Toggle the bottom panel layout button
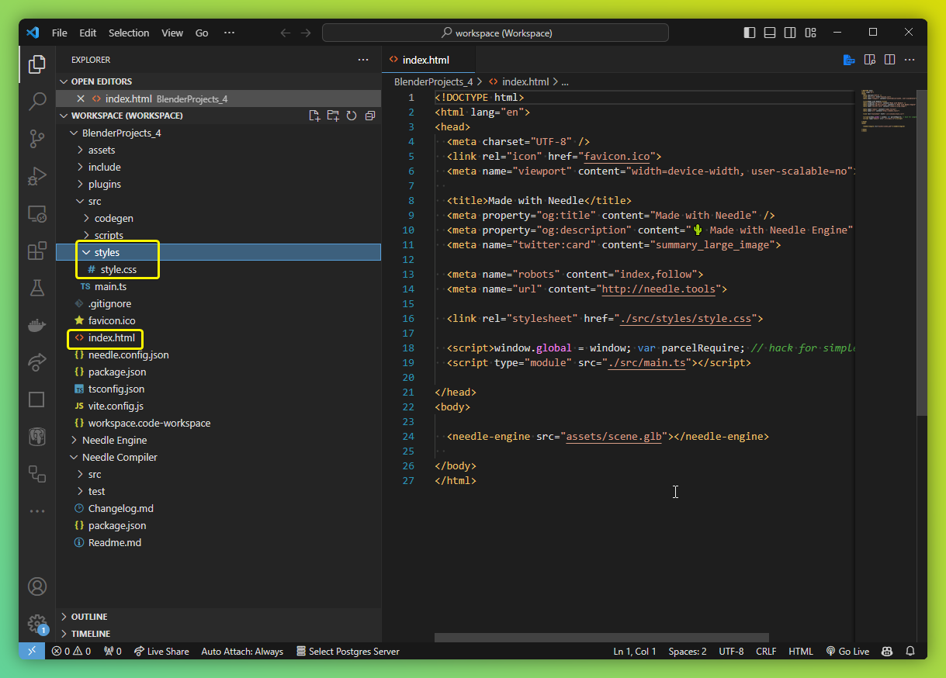This screenshot has height=678, width=946. (769, 33)
